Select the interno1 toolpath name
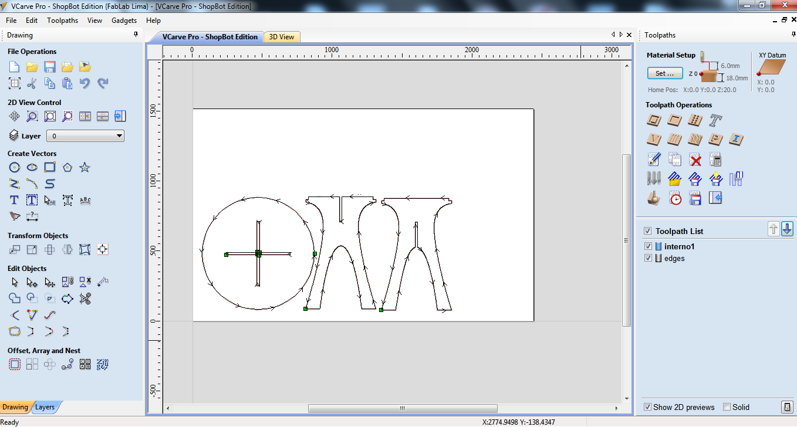 680,246
